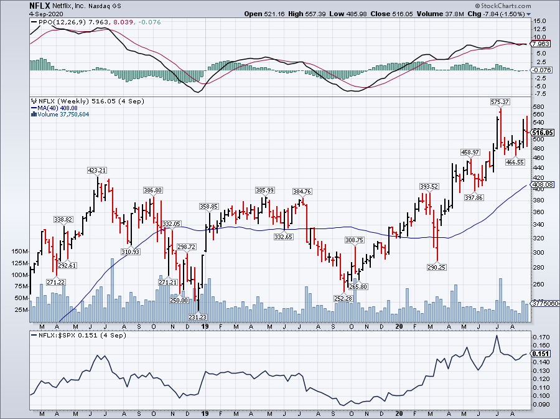Click the 332.05 price label

172,224
